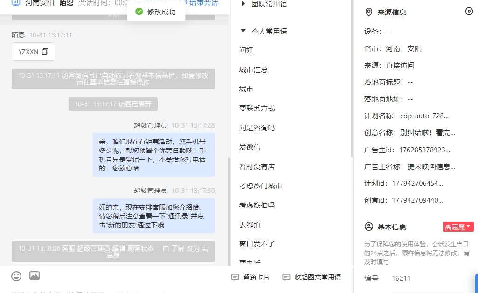This screenshot has width=478, height=293.
Task: Click the 访客微信号已自动标记 system notice
Action: pos(113,79)
